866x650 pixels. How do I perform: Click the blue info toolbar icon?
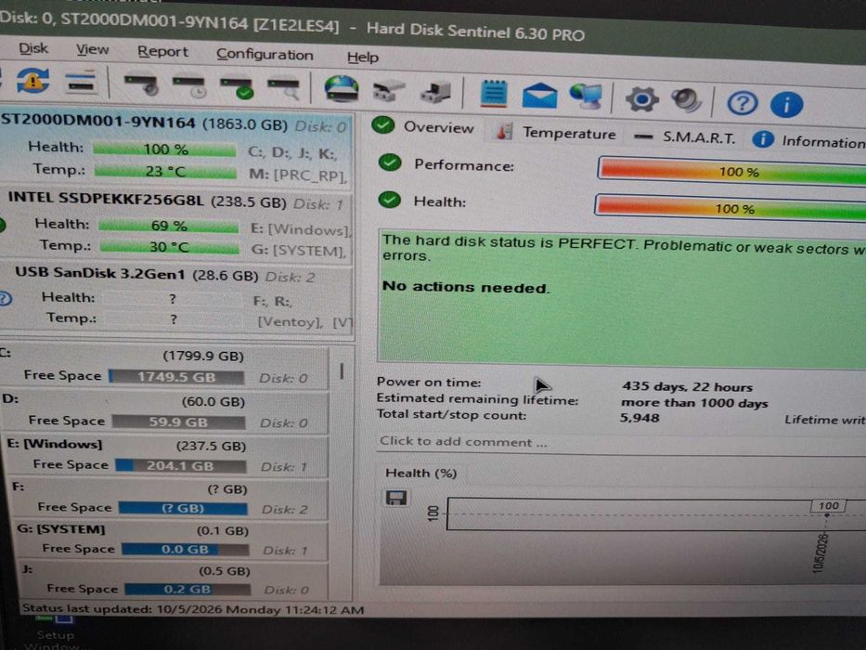pyautogui.click(x=786, y=104)
